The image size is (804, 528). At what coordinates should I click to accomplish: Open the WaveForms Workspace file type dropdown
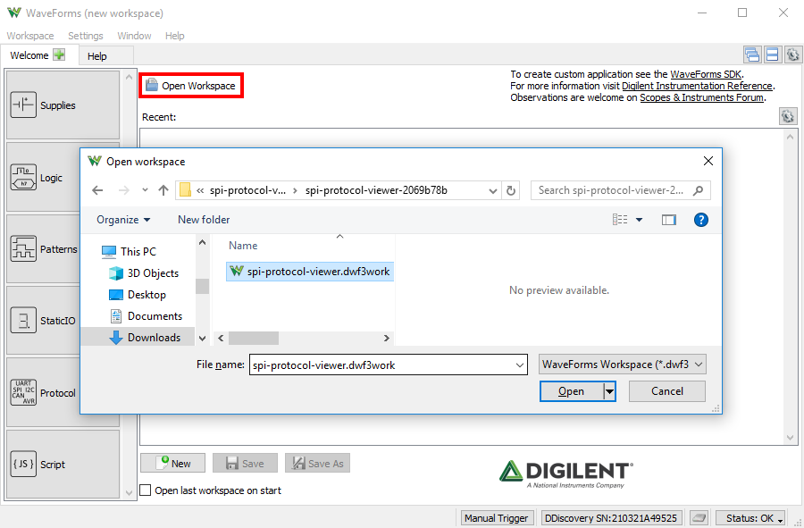(x=623, y=365)
